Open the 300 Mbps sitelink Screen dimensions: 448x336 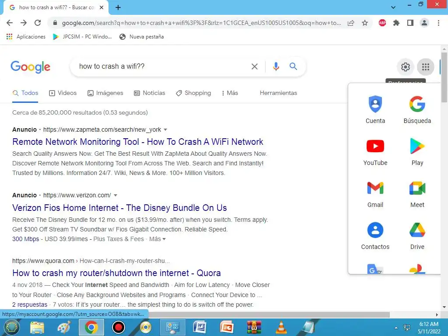click(x=26, y=239)
